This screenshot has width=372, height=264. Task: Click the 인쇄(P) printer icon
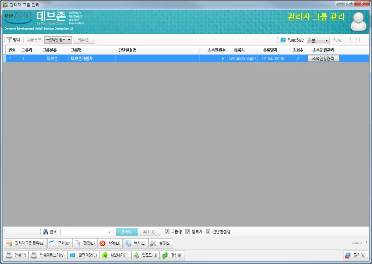(x=9, y=255)
